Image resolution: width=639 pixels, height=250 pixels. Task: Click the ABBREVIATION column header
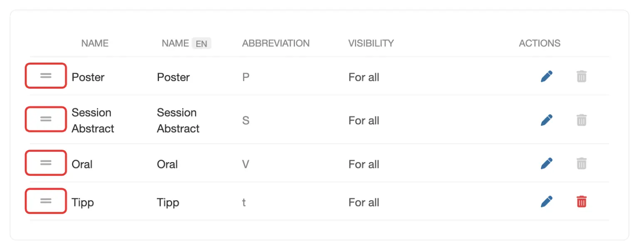[x=276, y=43]
